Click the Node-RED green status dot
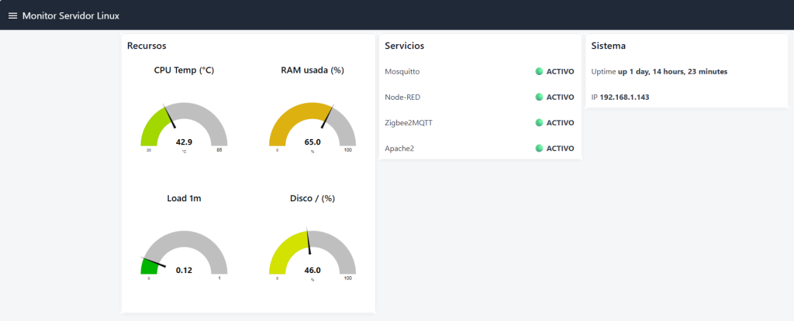The image size is (794, 321). tap(540, 97)
